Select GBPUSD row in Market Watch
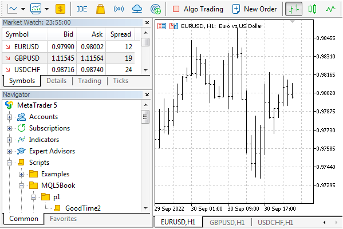This screenshot has height=229, width=343. (69, 58)
